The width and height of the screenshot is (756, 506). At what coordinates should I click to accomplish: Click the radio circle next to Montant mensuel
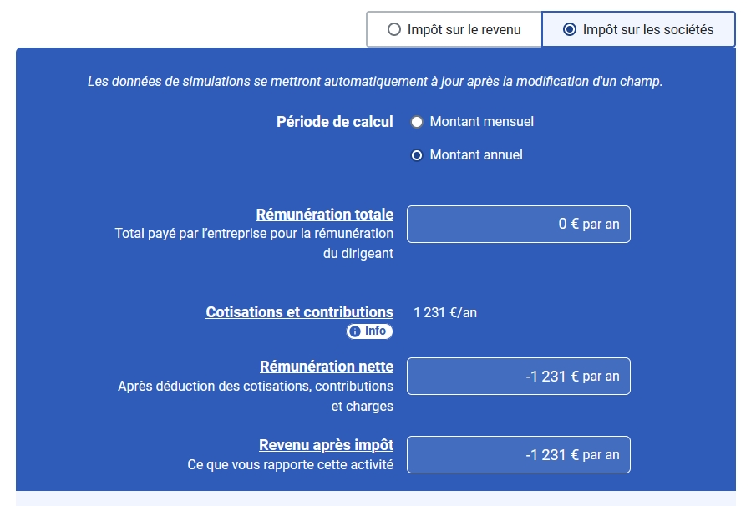pyautogui.click(x=417, y=122)
